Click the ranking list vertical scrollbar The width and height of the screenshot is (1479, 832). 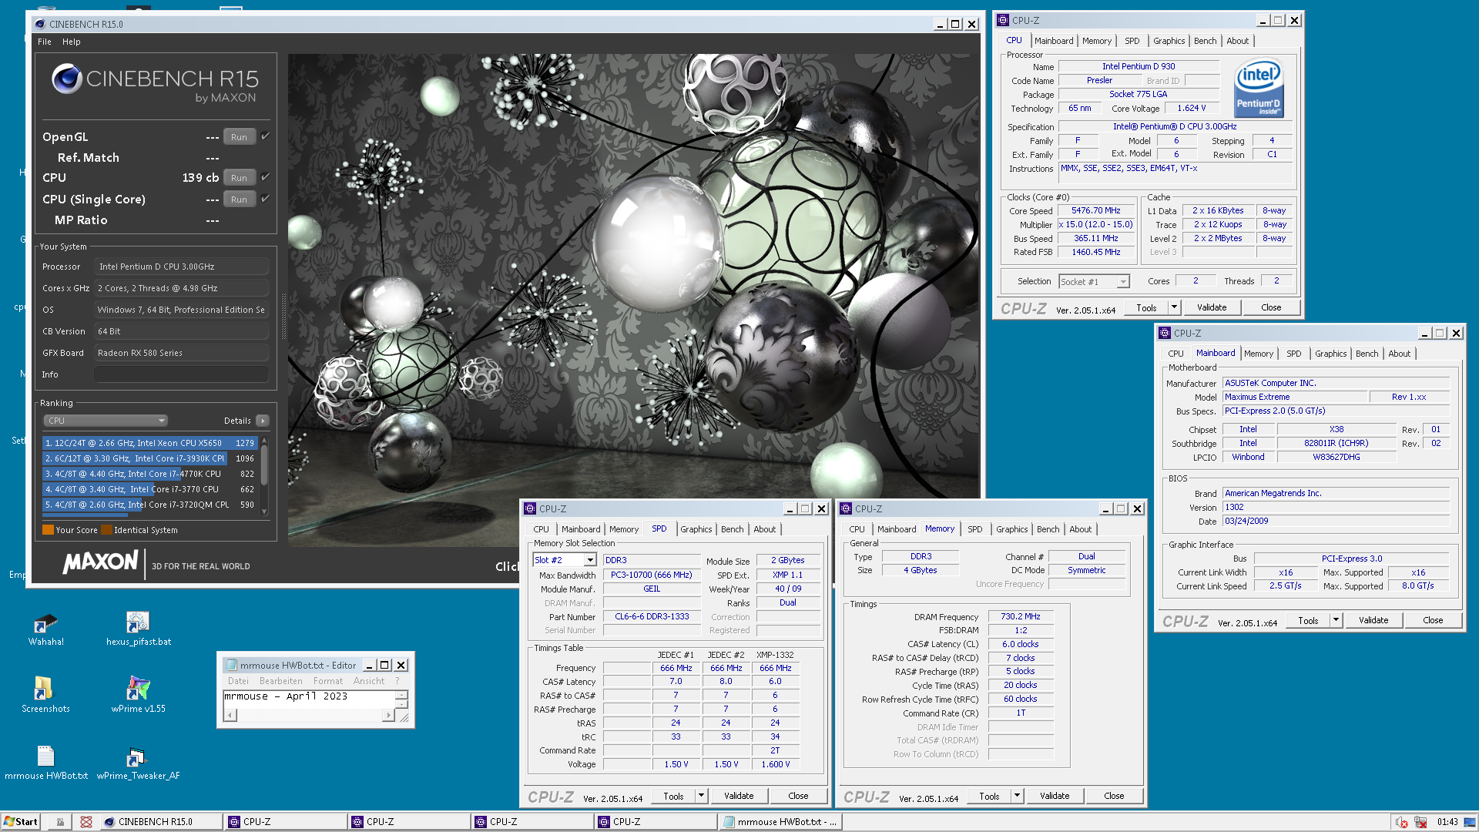[x=265, y=476]
